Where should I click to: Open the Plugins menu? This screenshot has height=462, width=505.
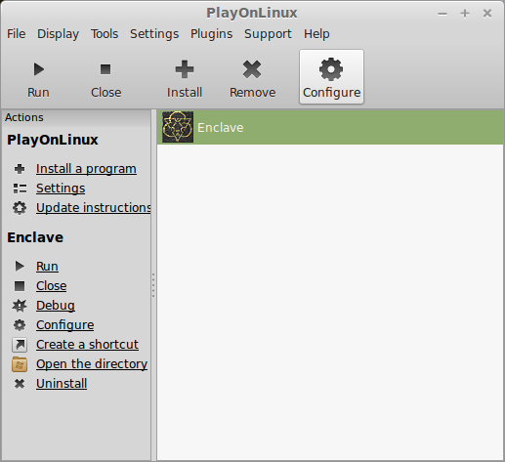pyautogui.click(x=212, y=34)
